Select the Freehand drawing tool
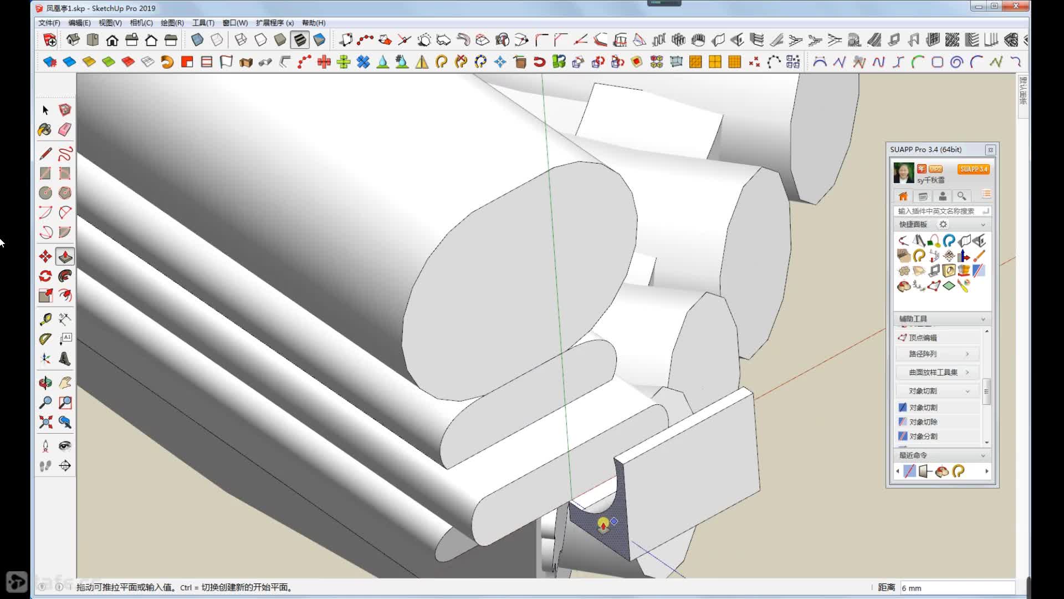1064x599 pixels. pyautogui.click(x=65, y=154)
